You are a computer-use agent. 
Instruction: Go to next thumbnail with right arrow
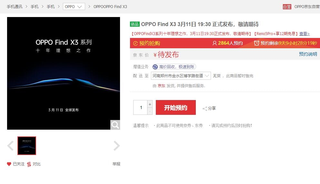116,146
